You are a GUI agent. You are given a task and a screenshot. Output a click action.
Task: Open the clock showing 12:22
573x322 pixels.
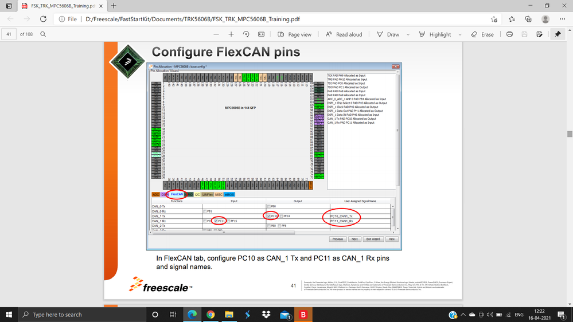tap(539, 315)
